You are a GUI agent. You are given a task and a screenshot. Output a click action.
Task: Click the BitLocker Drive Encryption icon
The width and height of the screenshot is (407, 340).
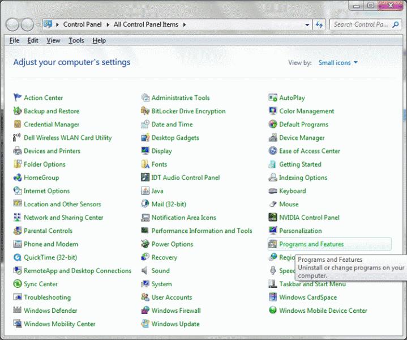(x=145, y=111)
